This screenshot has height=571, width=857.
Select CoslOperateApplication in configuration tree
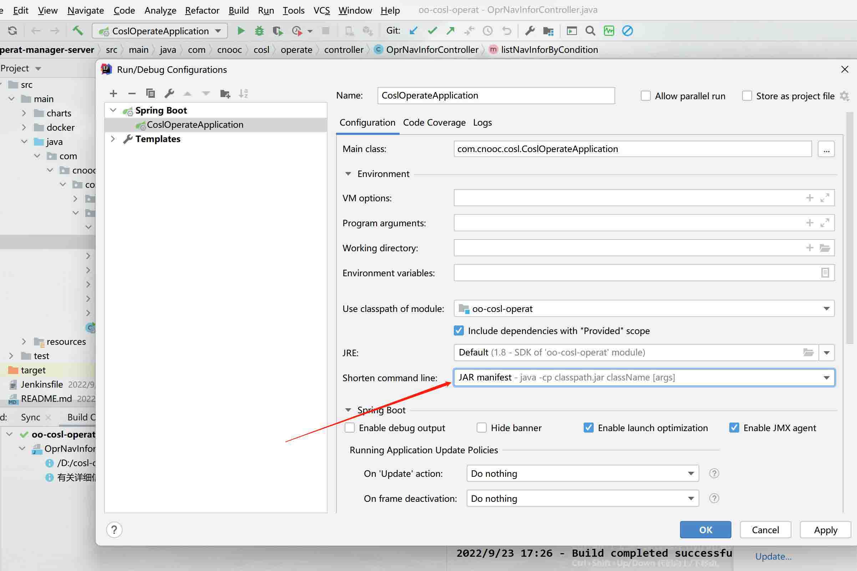point(215,125)
